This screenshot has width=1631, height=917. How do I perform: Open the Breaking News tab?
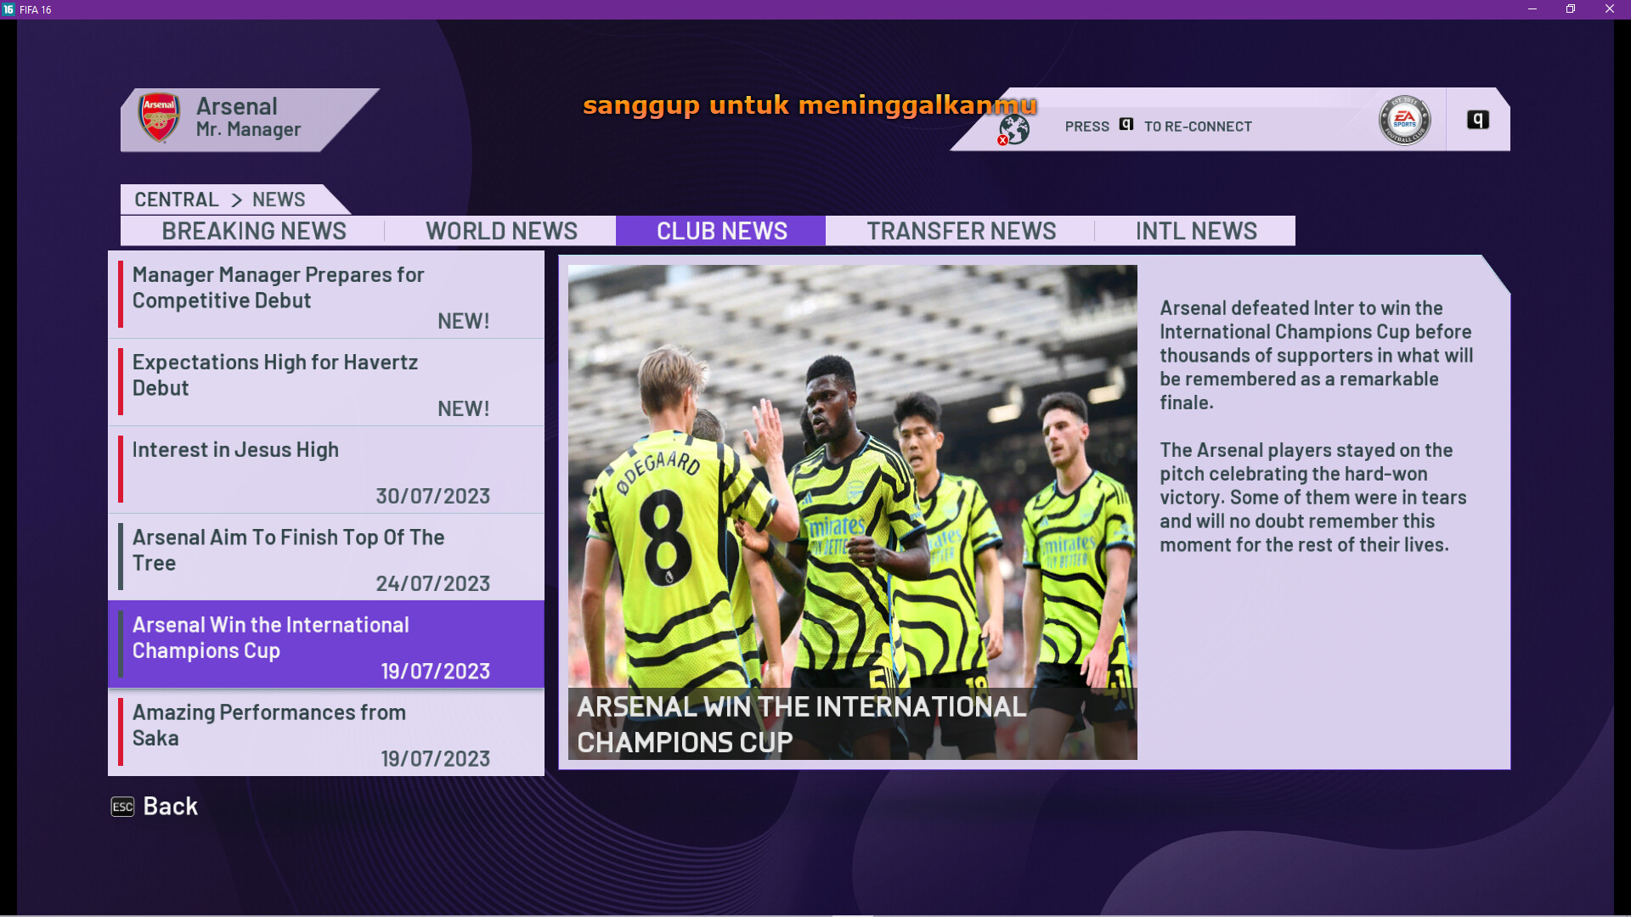[x=254, y=231]
